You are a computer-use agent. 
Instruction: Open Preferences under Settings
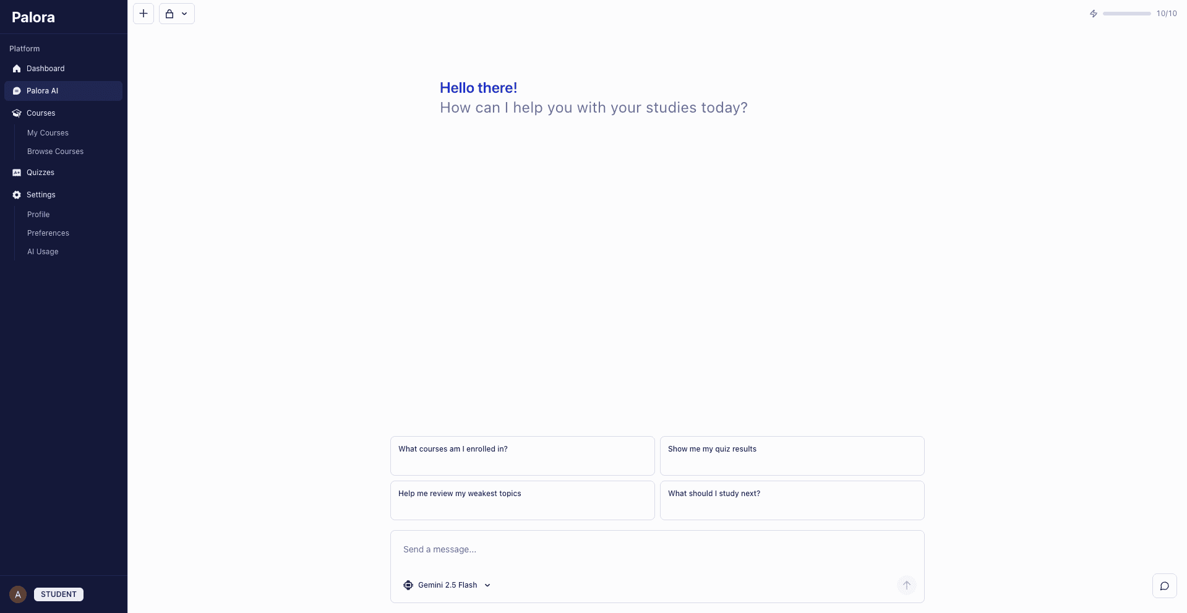pyautogui.click(x=48, y=233)
